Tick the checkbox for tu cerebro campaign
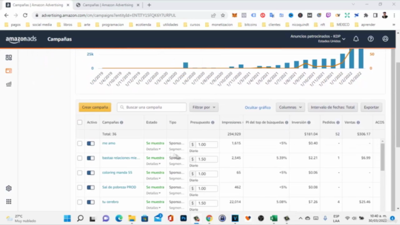Image resolution: width=400 pixels, height=225 pixels. coord(80,202)
